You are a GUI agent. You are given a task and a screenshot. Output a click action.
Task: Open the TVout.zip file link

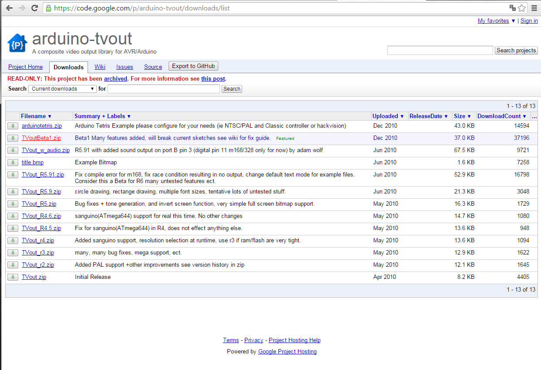pyautogui.click(x=34, y=277)
